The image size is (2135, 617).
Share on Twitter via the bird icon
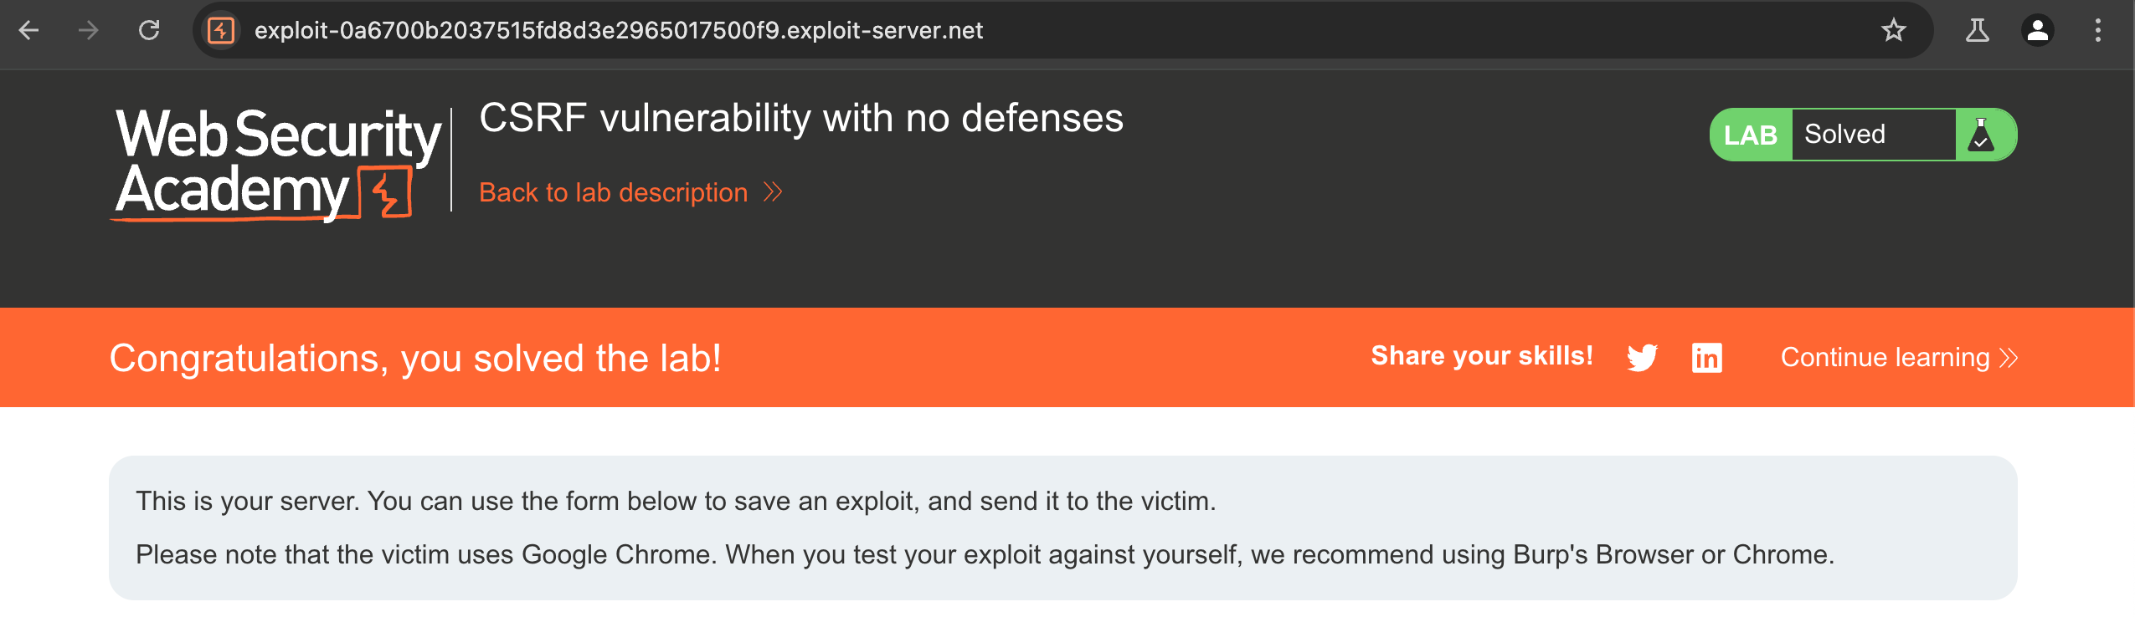tap(1642, 358)
